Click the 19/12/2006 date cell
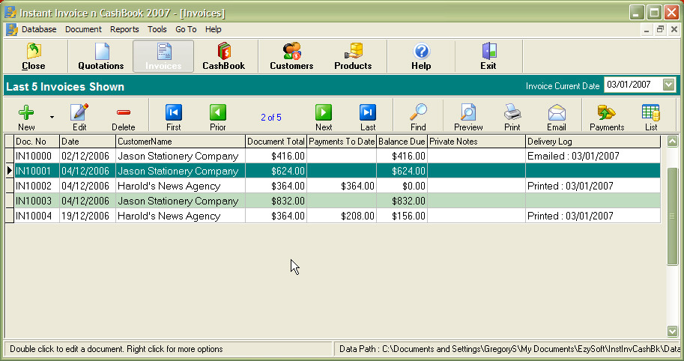684x361 pixels. pos(87,216)
